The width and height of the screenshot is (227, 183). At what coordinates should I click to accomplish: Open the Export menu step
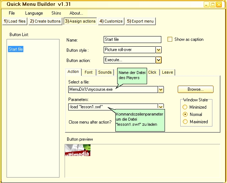click(141, 21)
